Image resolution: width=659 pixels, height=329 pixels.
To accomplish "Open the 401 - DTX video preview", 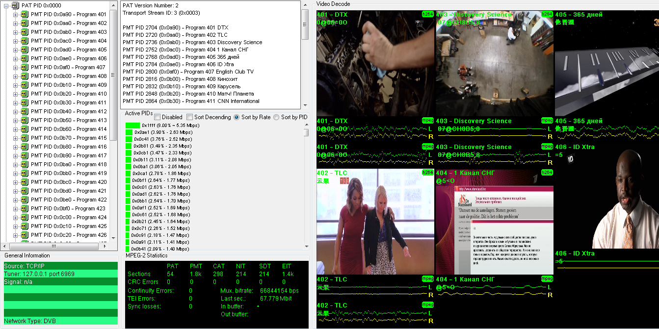I will click(375, 63).
